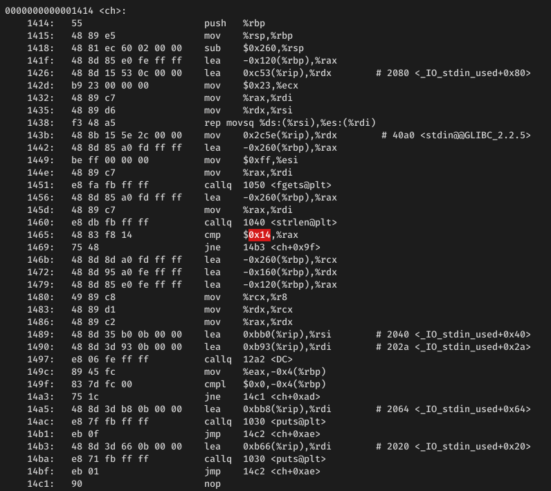Screen dimensions: 551x491
Task: Click the stdin@@GLIBC_2.2.5 comment
Action: (456, 136)
